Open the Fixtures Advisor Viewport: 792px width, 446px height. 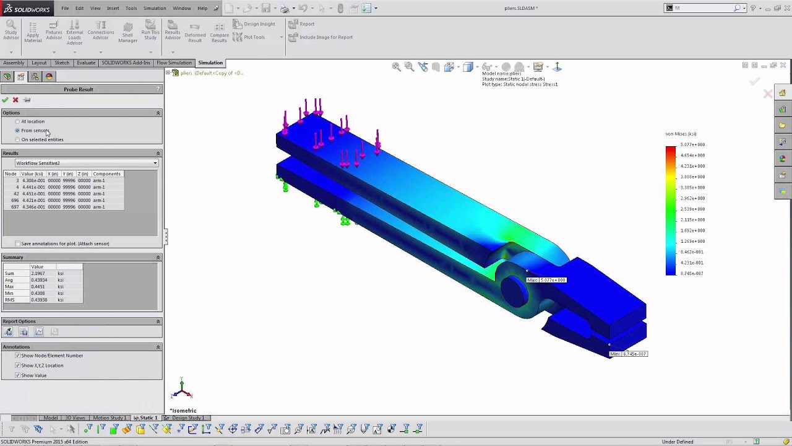click(54, 31)
